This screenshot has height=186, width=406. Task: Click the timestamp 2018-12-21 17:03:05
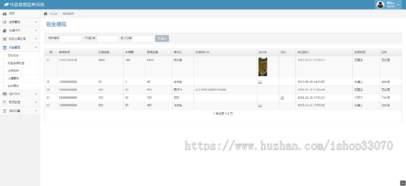point(311,105)
